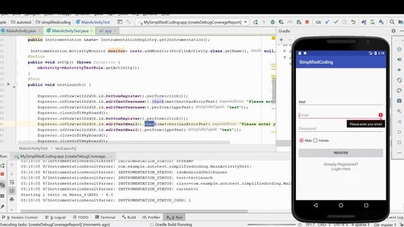Click MainActivityTest breadcrumb in navigation bar
Viewport: 404px width, 227px height.
click(x=93, y=22)
